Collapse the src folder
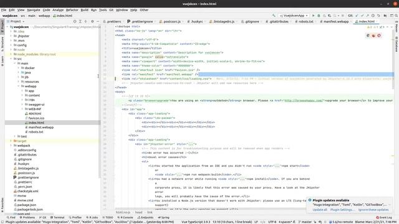Image resolution: width=399 pixels, height=224 pixels. [11, 58]
